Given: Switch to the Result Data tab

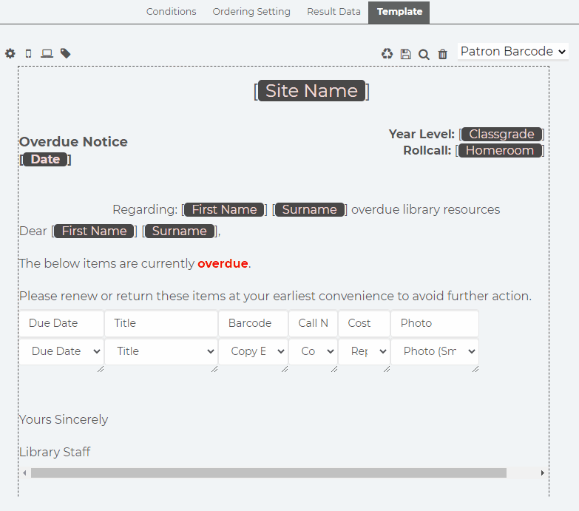Looking at the screenshot, I should 333,12.
